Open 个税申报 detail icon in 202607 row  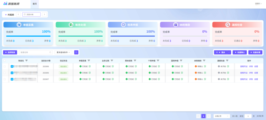(x=159, y=79)
